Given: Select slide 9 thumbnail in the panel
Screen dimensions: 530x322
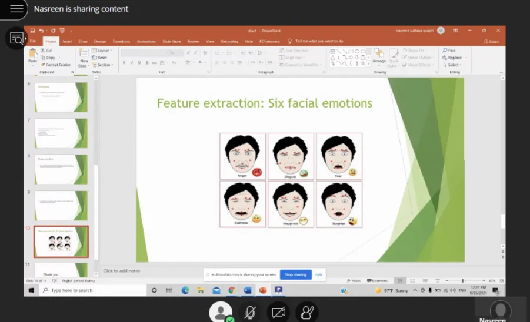Looking at the screenshot, I should [x=61, y=206].
